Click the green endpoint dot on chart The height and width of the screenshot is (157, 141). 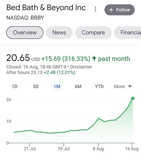[x=133, y=98]
